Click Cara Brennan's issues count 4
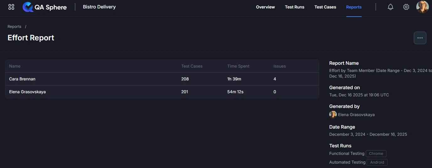 pos(275,79)
